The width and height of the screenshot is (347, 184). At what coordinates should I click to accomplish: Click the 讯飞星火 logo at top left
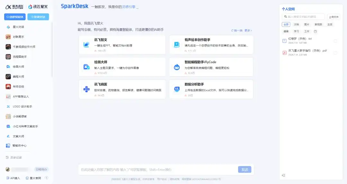(x=38, y=7)
